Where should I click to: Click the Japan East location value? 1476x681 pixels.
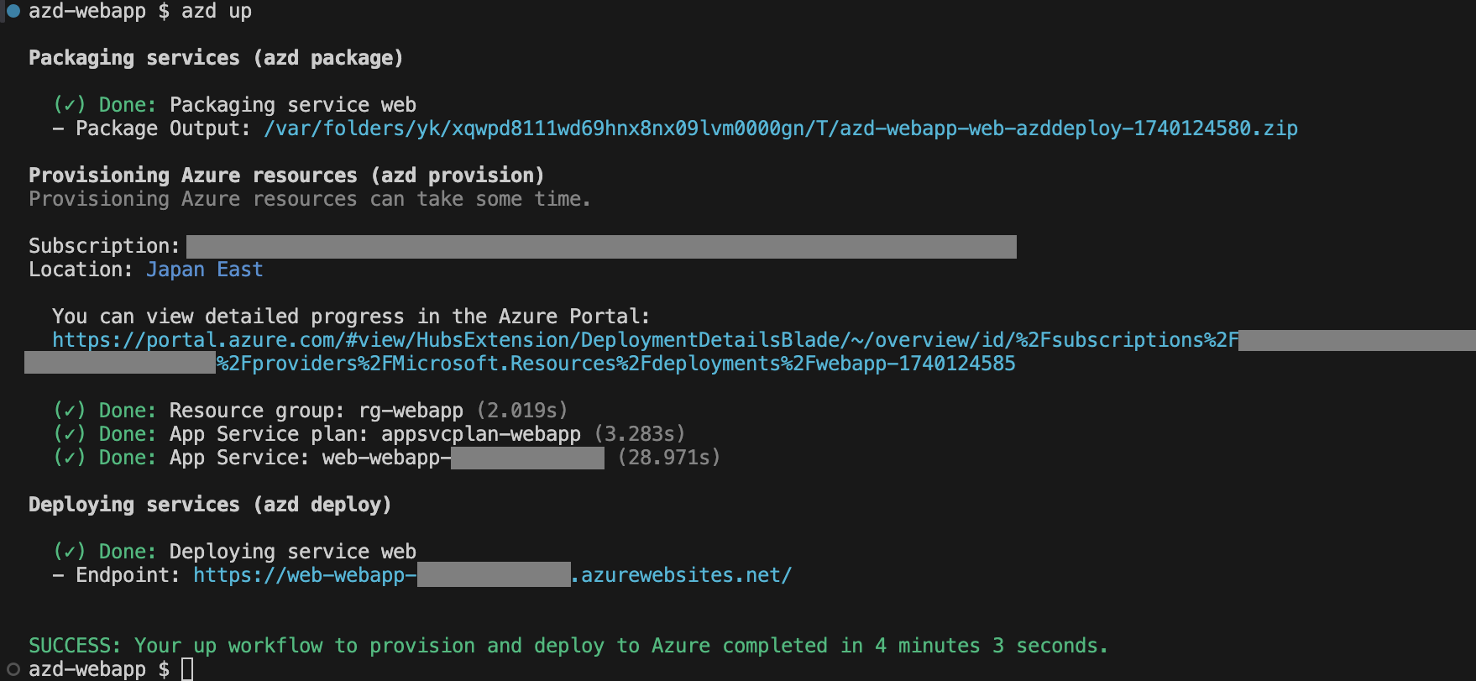pos(205,270)
